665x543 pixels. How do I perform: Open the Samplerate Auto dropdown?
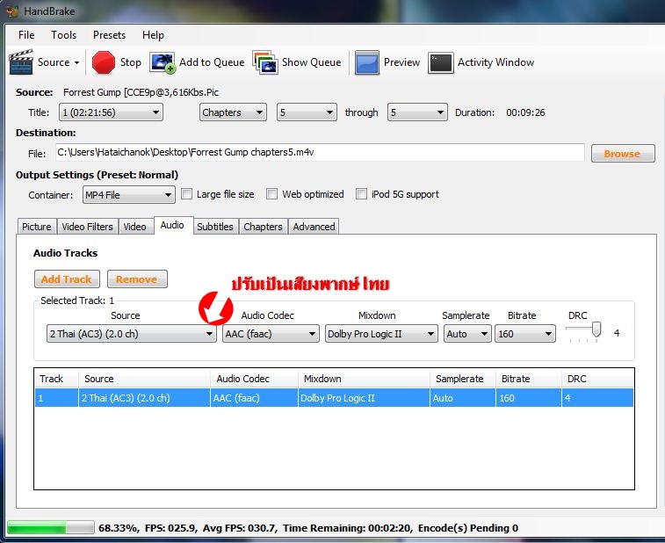pos(467,334)
